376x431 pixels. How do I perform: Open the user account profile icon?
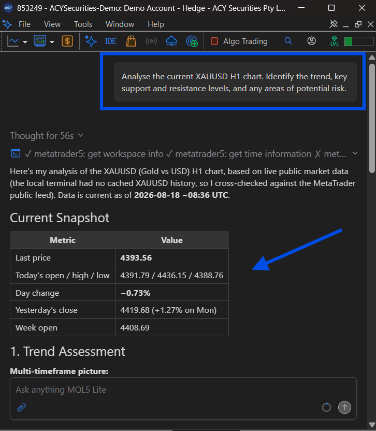tap(311, 41)
